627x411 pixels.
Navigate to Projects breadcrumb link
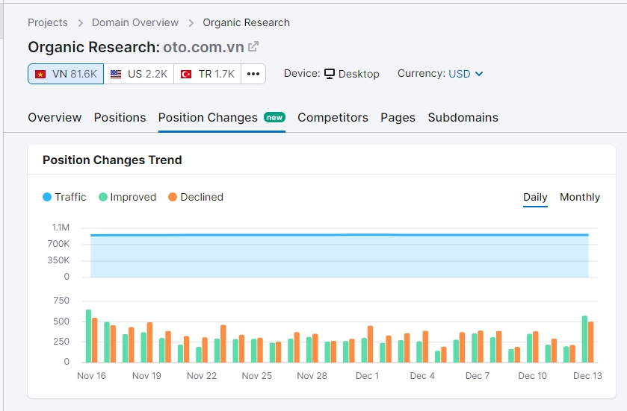click(x=47, y=22)
